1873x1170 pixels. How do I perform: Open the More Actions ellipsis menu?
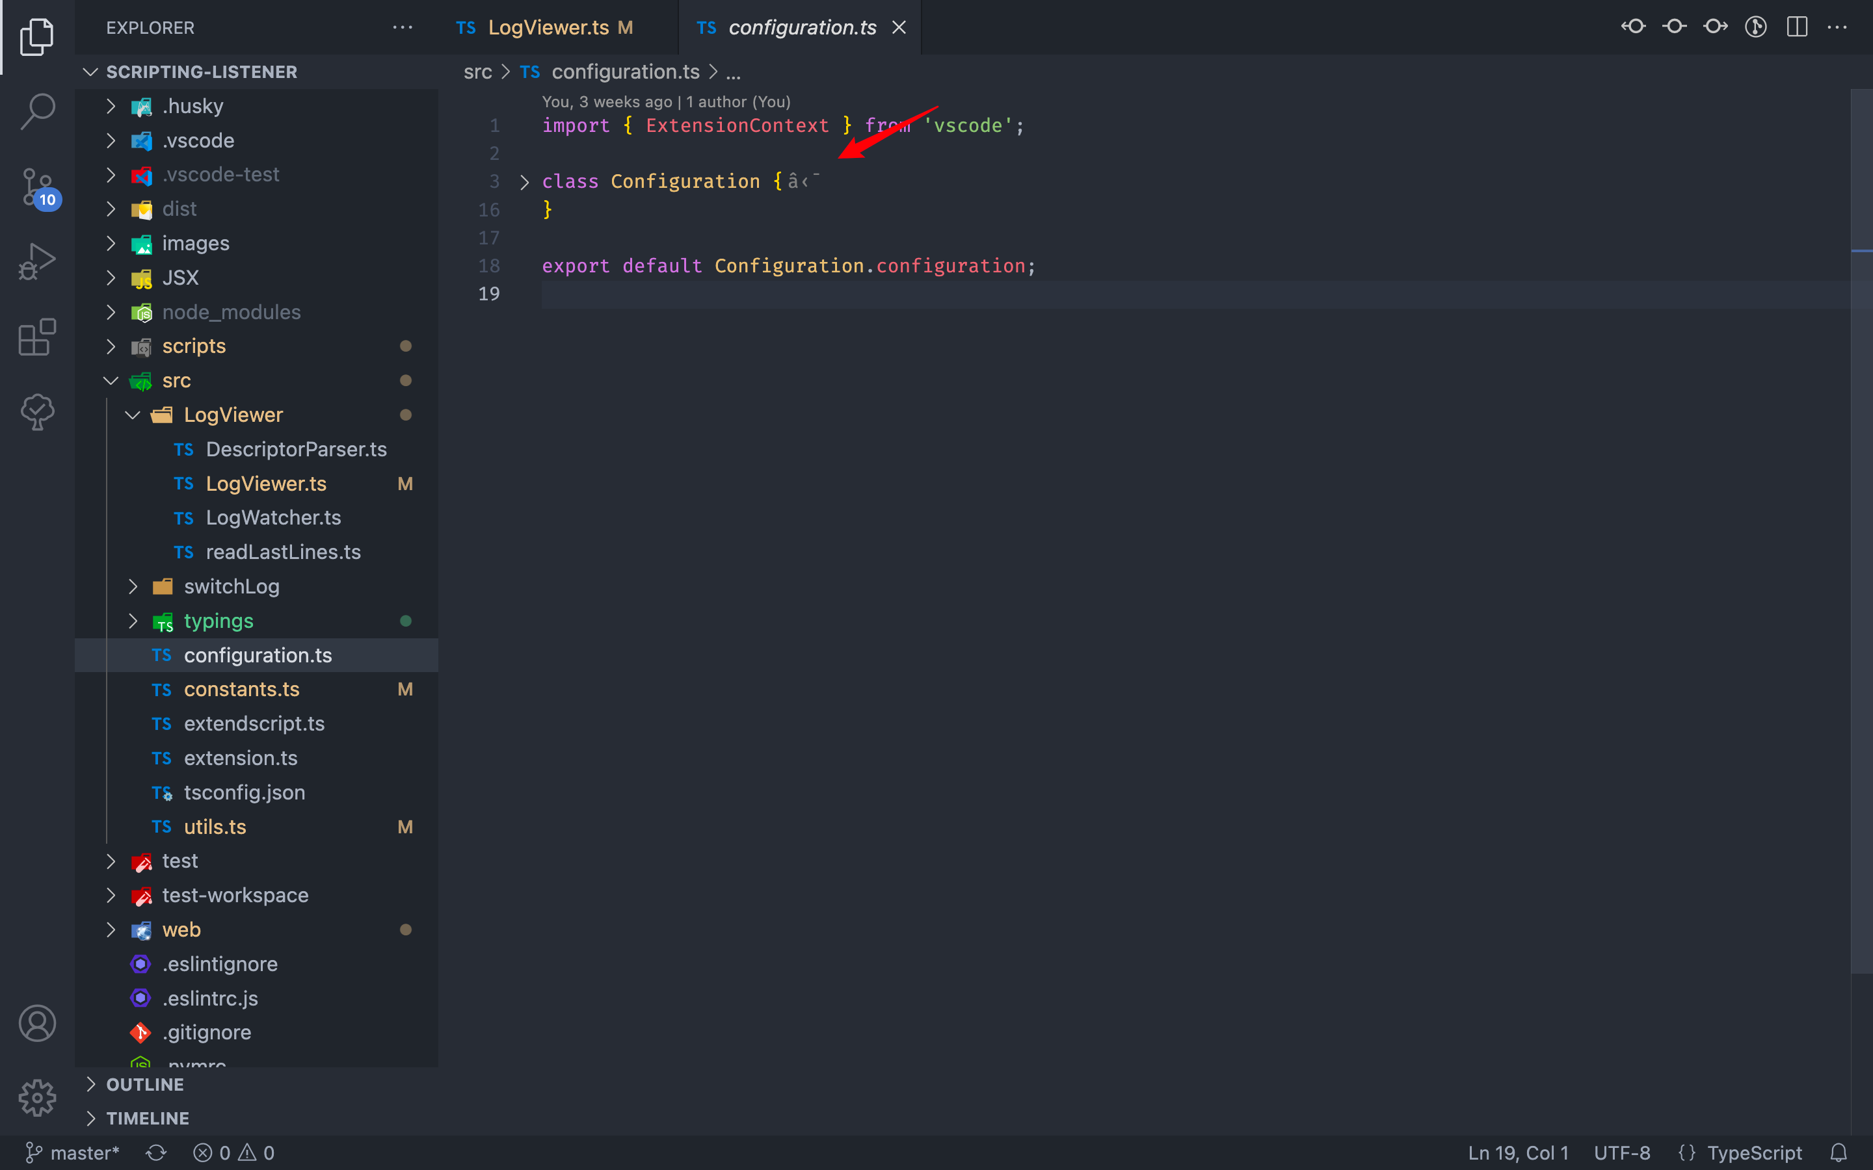(x=1838, y=27)
